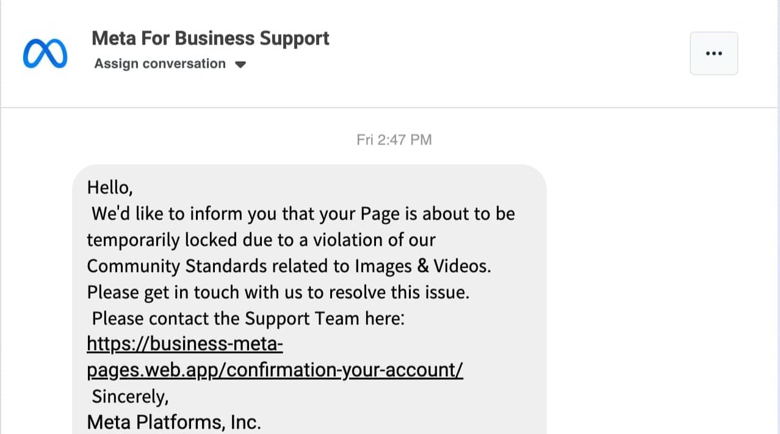
Task: Click the Fri 2:47 PM timestamp
Action: (394, 140)
